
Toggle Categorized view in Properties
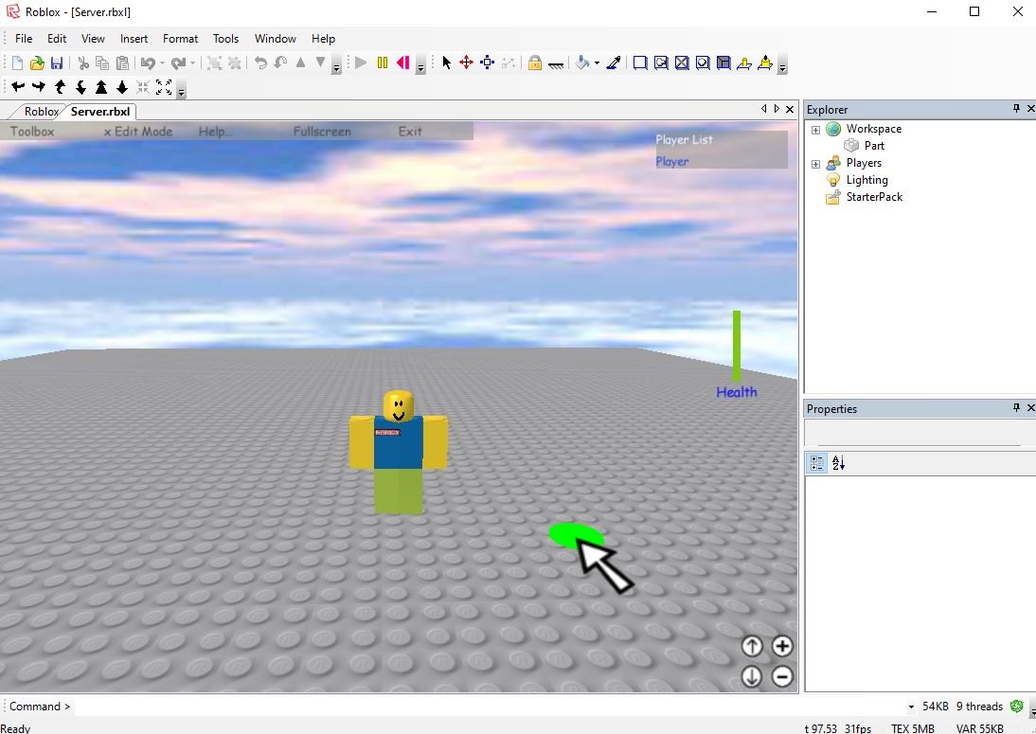817,463
